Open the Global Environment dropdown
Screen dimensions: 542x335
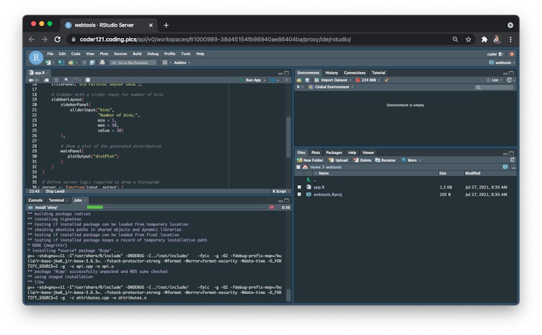pyautogui.click(x=331, y=87)
